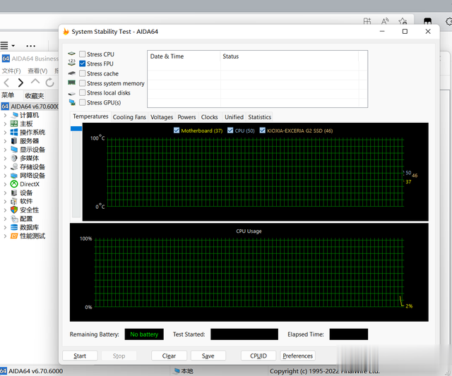
Task: Click the Status column header
Action: pos(290,56)
